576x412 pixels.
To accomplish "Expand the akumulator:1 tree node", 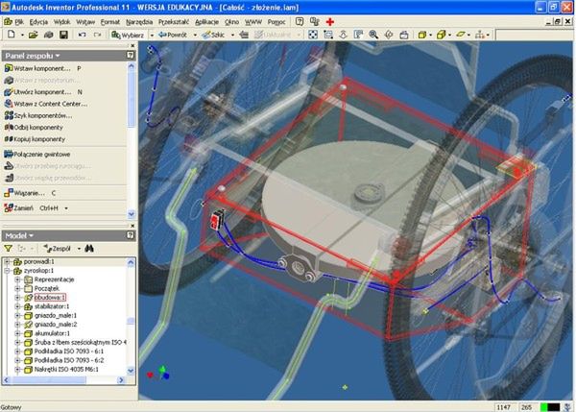I will click(x=17, y=333).
